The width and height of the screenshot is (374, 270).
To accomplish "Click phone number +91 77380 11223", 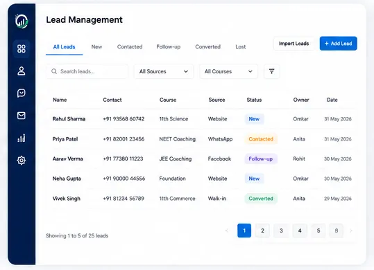I will pos(123,159).
